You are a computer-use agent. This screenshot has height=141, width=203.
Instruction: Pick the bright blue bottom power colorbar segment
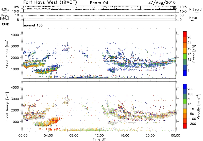185,73
